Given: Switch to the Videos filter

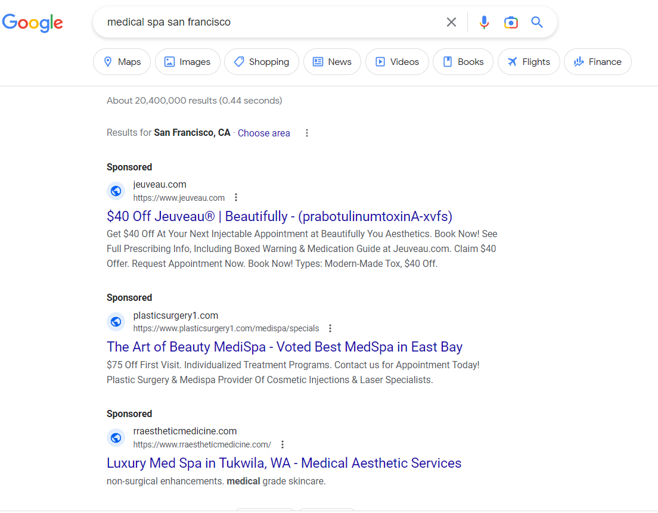Looking at the screenshot, I should 397,61.
